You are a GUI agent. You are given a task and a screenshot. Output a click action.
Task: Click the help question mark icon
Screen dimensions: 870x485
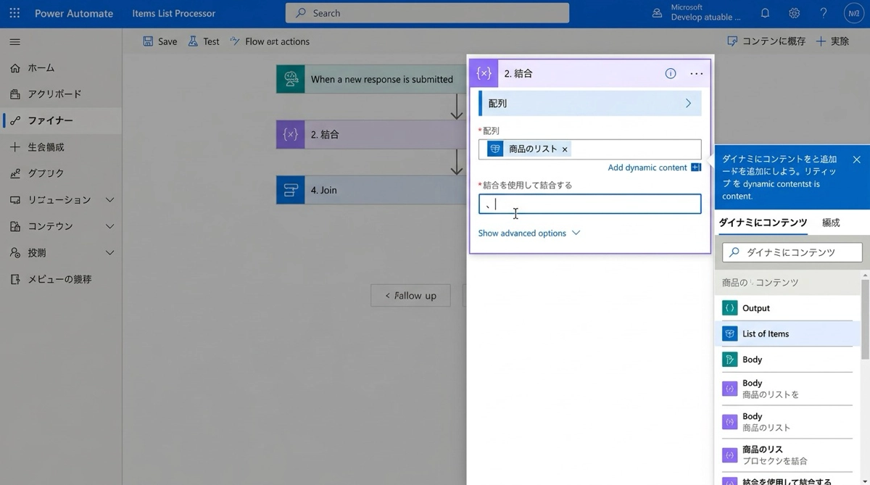pyautogui.click(x=823, y=13)
